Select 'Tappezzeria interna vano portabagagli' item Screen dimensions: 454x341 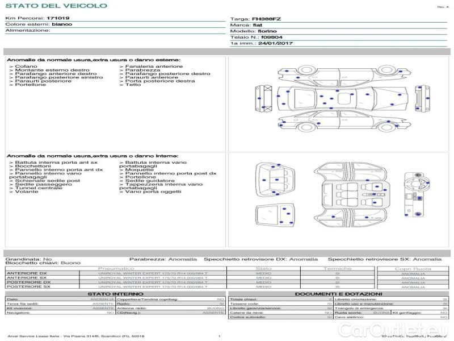[161, 186]
